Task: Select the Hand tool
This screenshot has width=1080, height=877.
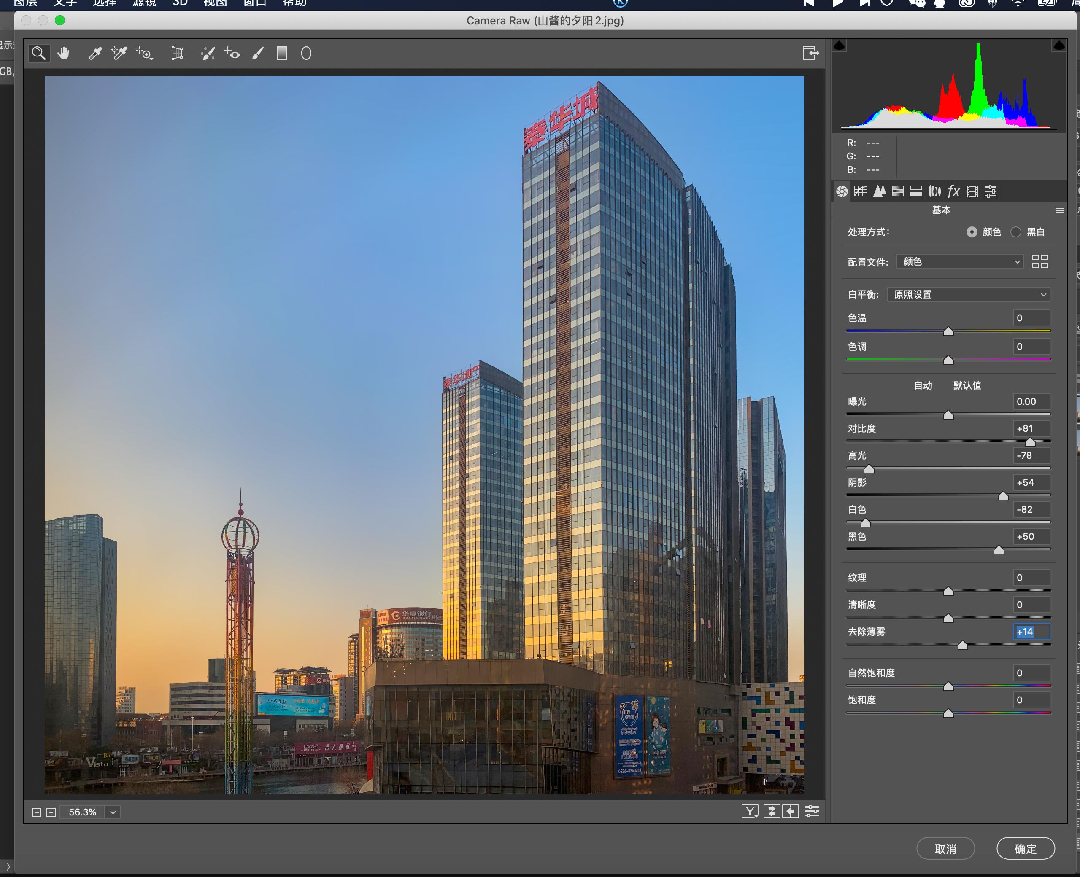Action: pyautogui.click(x=63, y=53)
